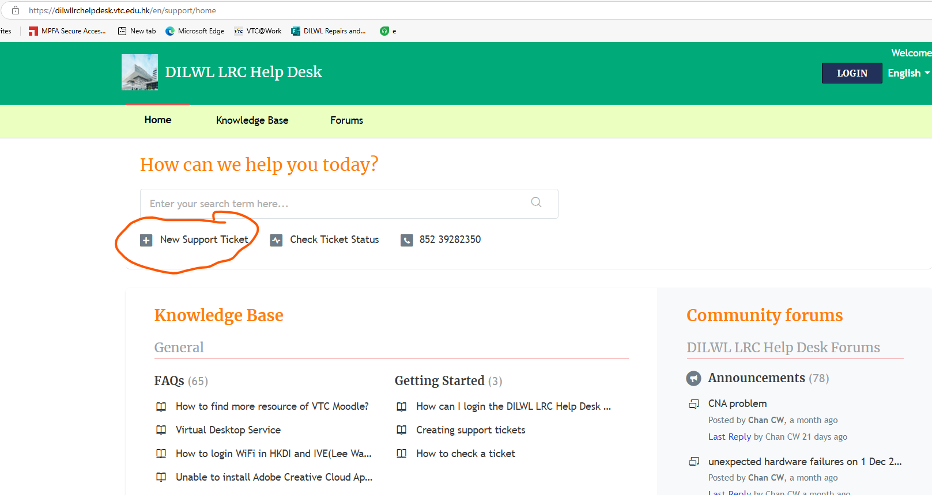Open the VTC@Work bookmark
Image resolution: width=932 pixels, height=495 pixels.
pos(258,31)
